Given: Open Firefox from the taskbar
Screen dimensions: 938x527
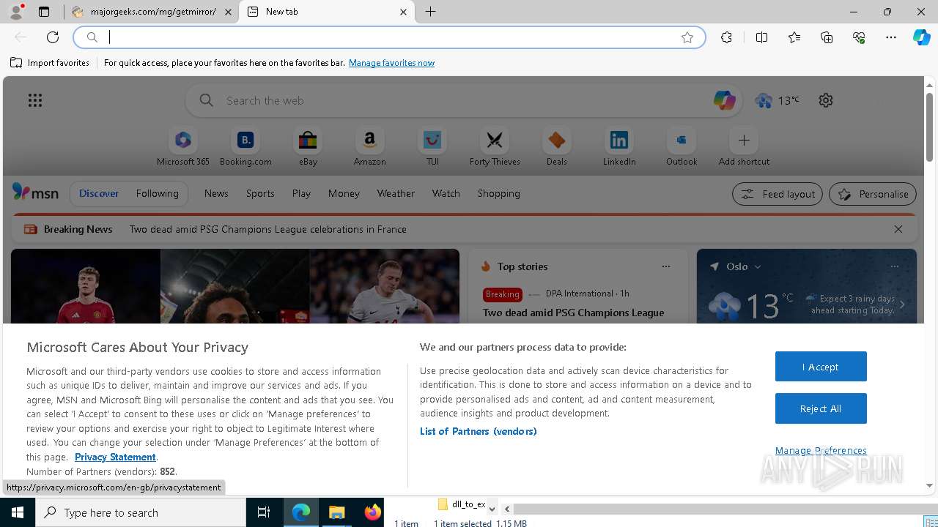Looking at the screenshot, I should [373, 512].
